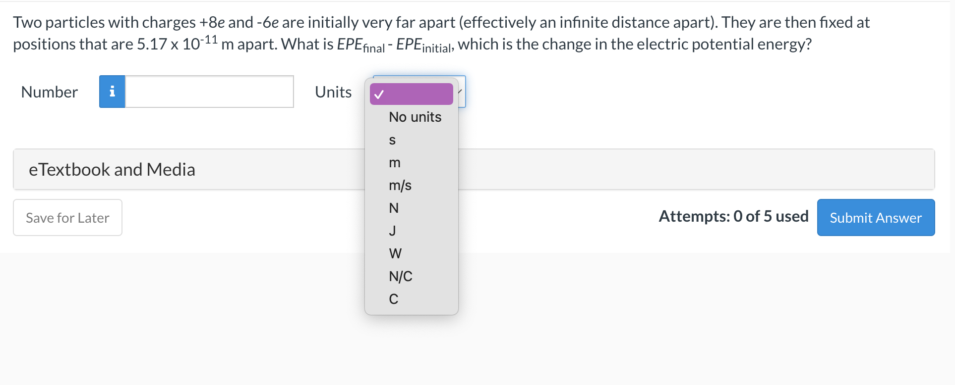Image resolution: width=955 pixels, height=385 pixels.
Task: Select s from the units menu
Action: tap(392, 140)
